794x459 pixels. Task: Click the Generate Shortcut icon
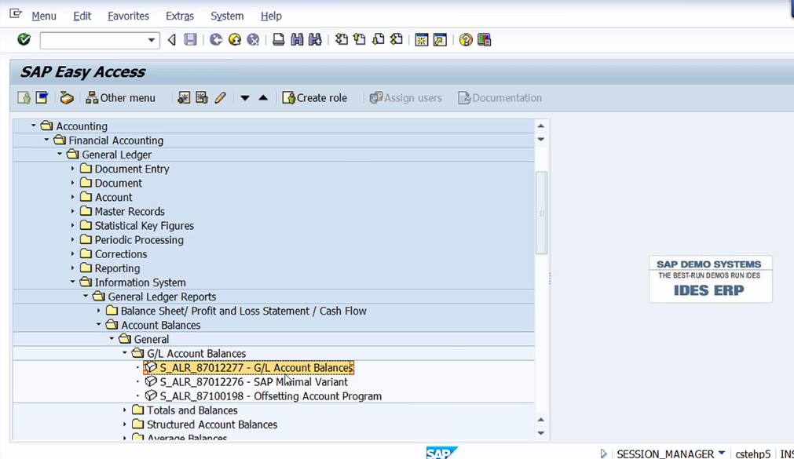(x=440, y=39)
